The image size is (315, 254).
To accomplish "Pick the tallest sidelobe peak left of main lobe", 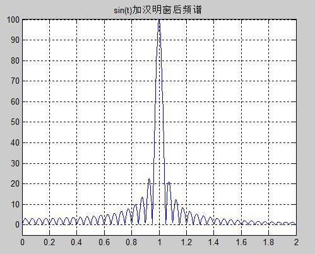I will [x=149, y=179].
